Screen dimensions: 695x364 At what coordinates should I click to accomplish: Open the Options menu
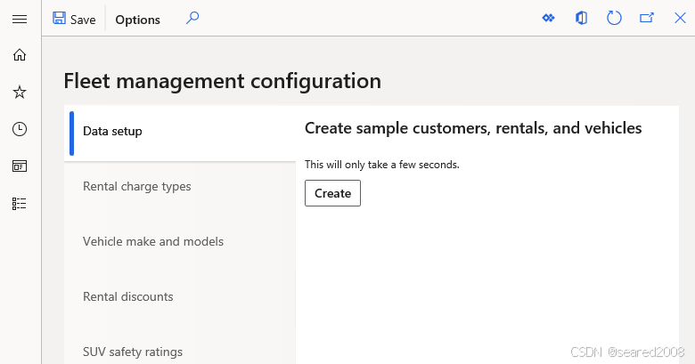[138, 20]
